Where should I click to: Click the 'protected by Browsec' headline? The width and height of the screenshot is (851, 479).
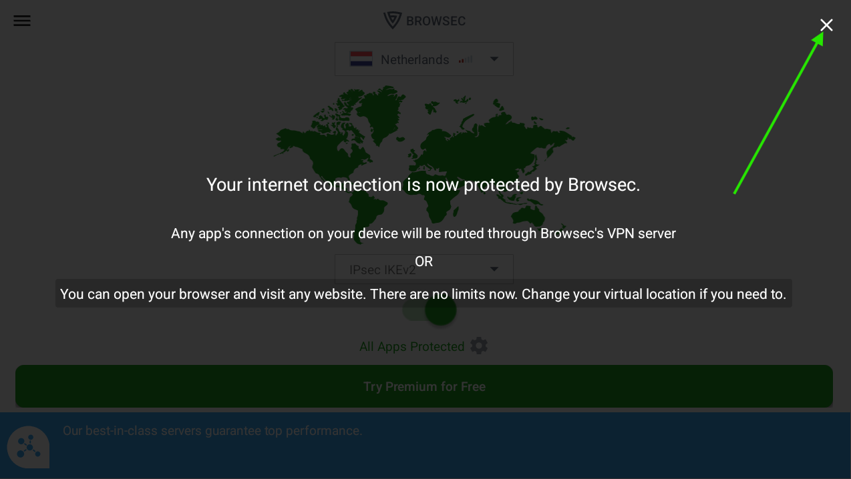pyautogui.click(x=423, y=185)
